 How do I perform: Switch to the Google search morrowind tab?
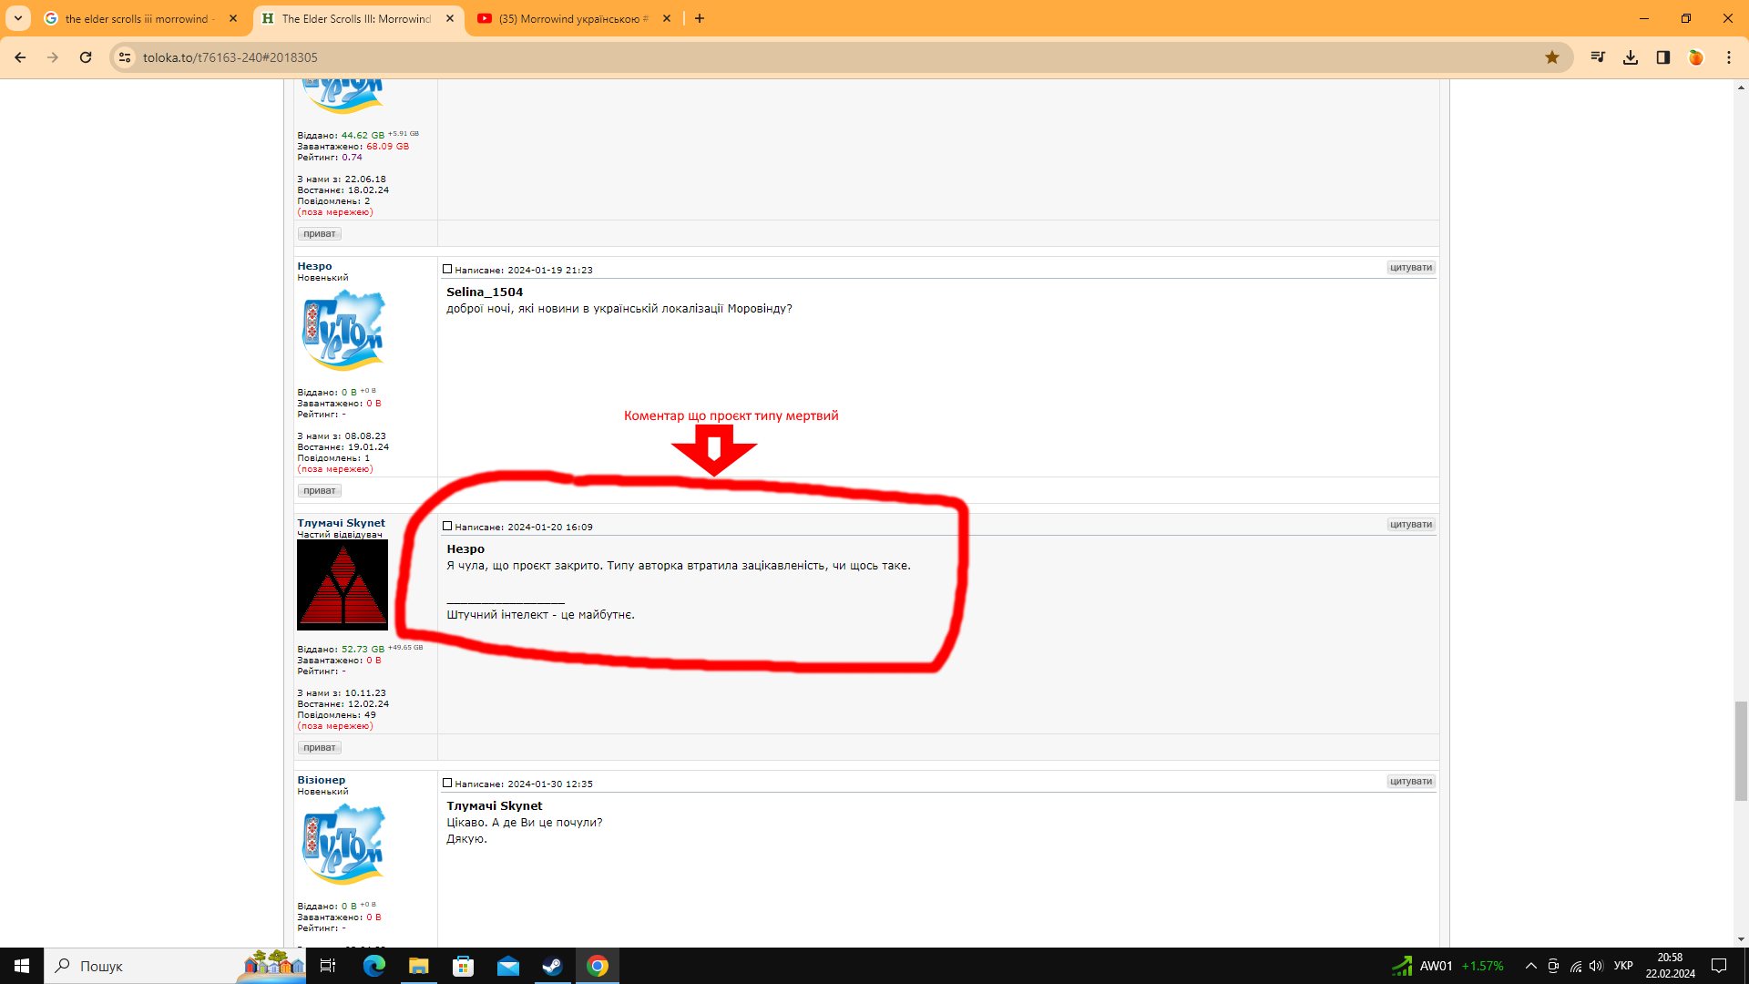[137, 18]
